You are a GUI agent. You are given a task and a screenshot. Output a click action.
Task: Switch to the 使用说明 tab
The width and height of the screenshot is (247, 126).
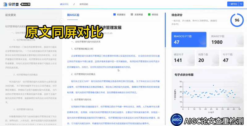(x=83, y=4)
